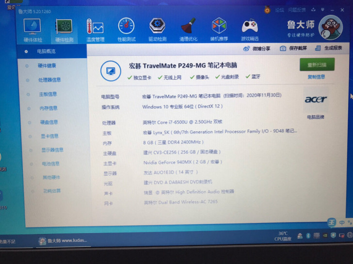The width and height of the screenshot is (353, 264).
Task: Open 驱动检测 driver detection
Action: [158, 30]
